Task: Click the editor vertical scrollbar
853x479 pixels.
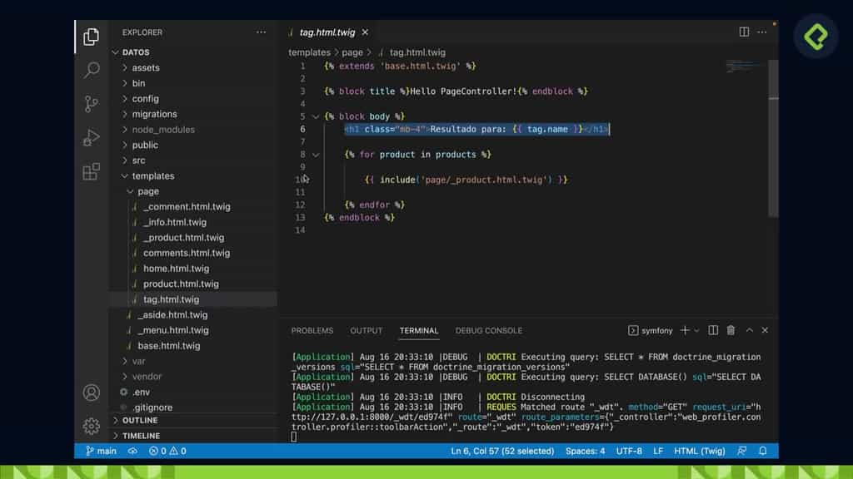Action: (x=773, y=139)
